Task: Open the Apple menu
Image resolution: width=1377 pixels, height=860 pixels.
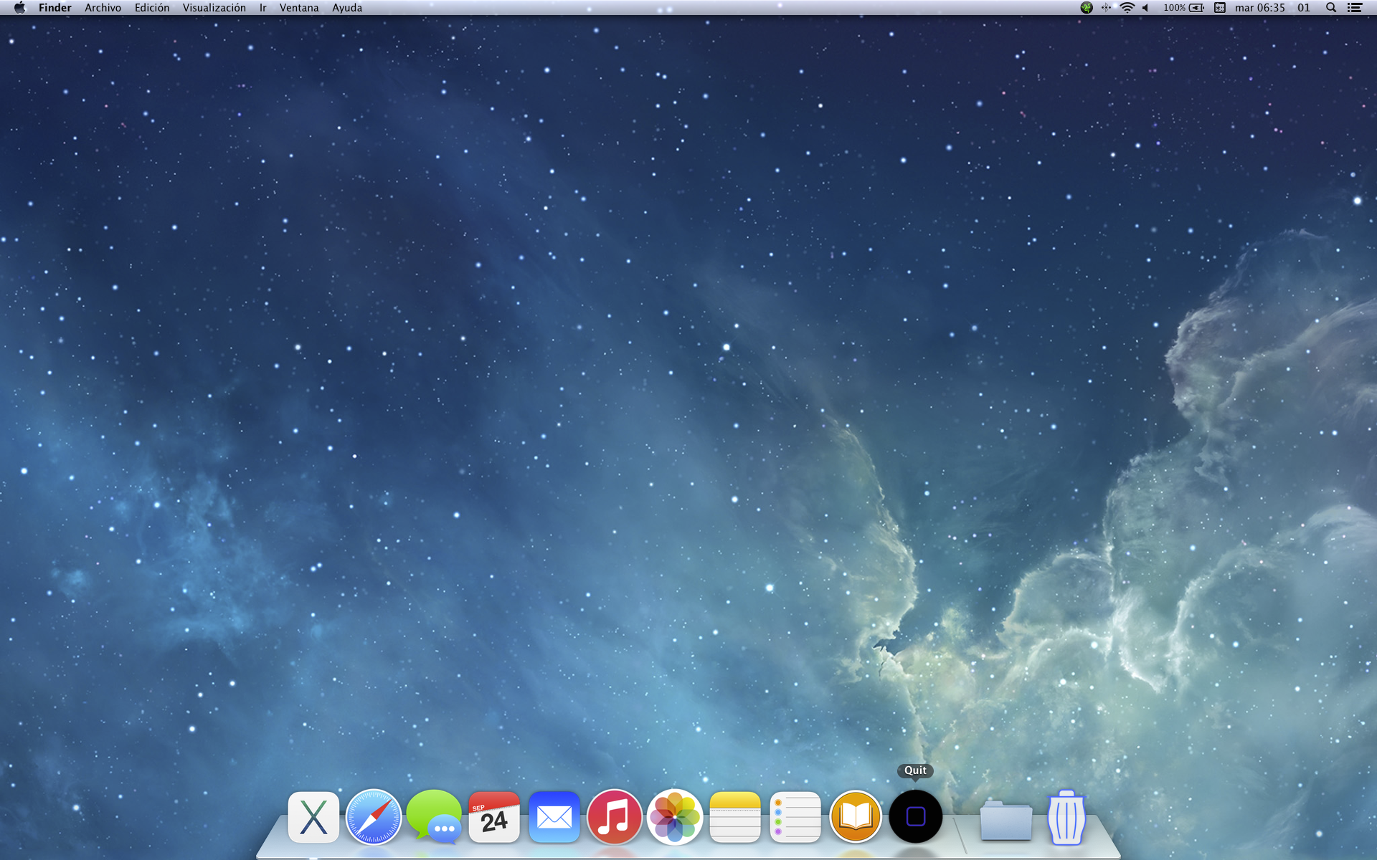Action: pos(19,8)
